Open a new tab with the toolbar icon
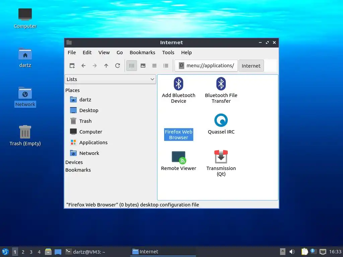Viewport: 343px width, 257px height. [72, 66]
